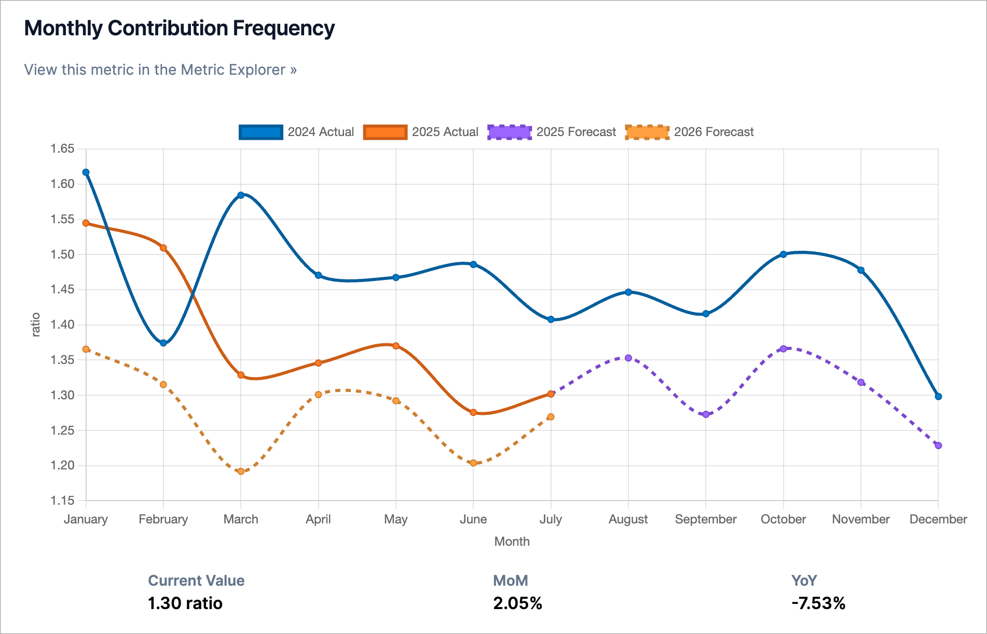The height and width of the screenshot is (634, 987).
Task: Hide the 2025 Forecast series label
Action: pyautogui.click(x=576, y=132)
